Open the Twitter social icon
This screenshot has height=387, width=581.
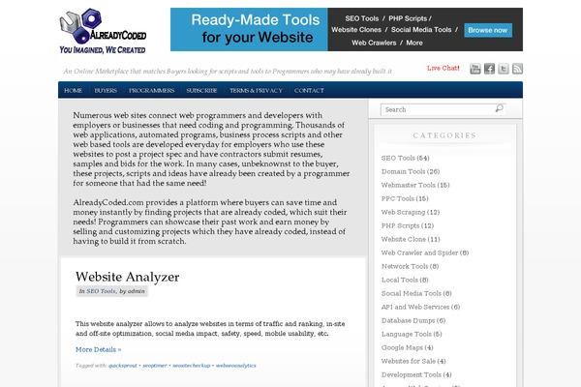504,69
